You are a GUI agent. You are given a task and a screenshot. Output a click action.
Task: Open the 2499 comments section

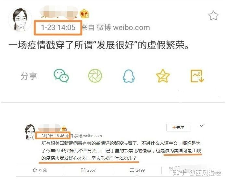137,170
